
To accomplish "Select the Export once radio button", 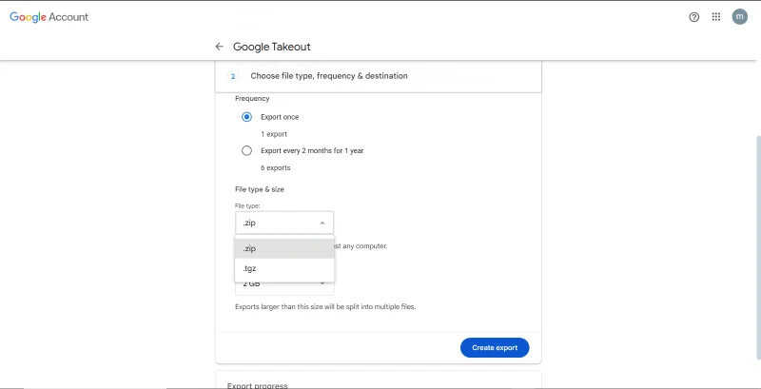I will click(x=246, y=117).
